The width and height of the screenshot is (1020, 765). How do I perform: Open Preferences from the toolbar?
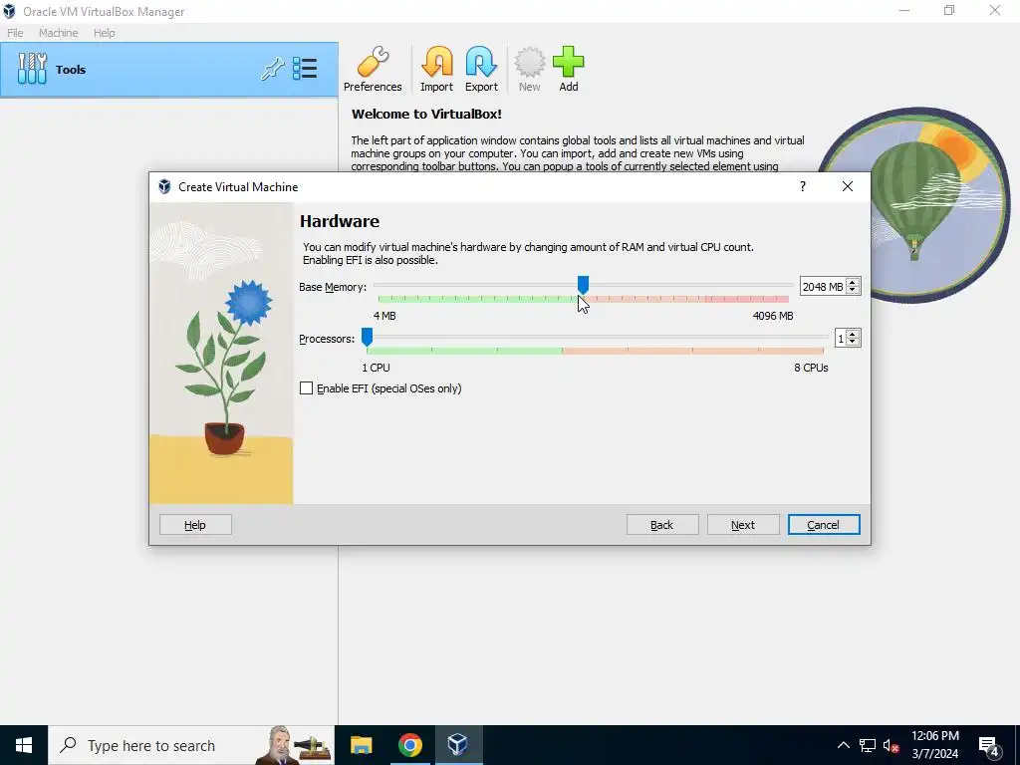373,69
